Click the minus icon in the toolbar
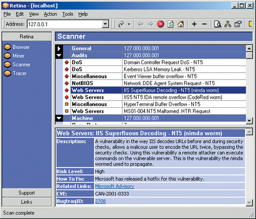The image size is (256, 219). pyautogui.click(x=204, y=24)
